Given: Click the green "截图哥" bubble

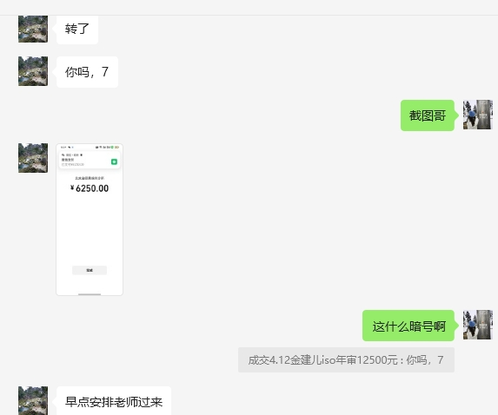Looking at the screenshot, I should click(x=428, y=115).
